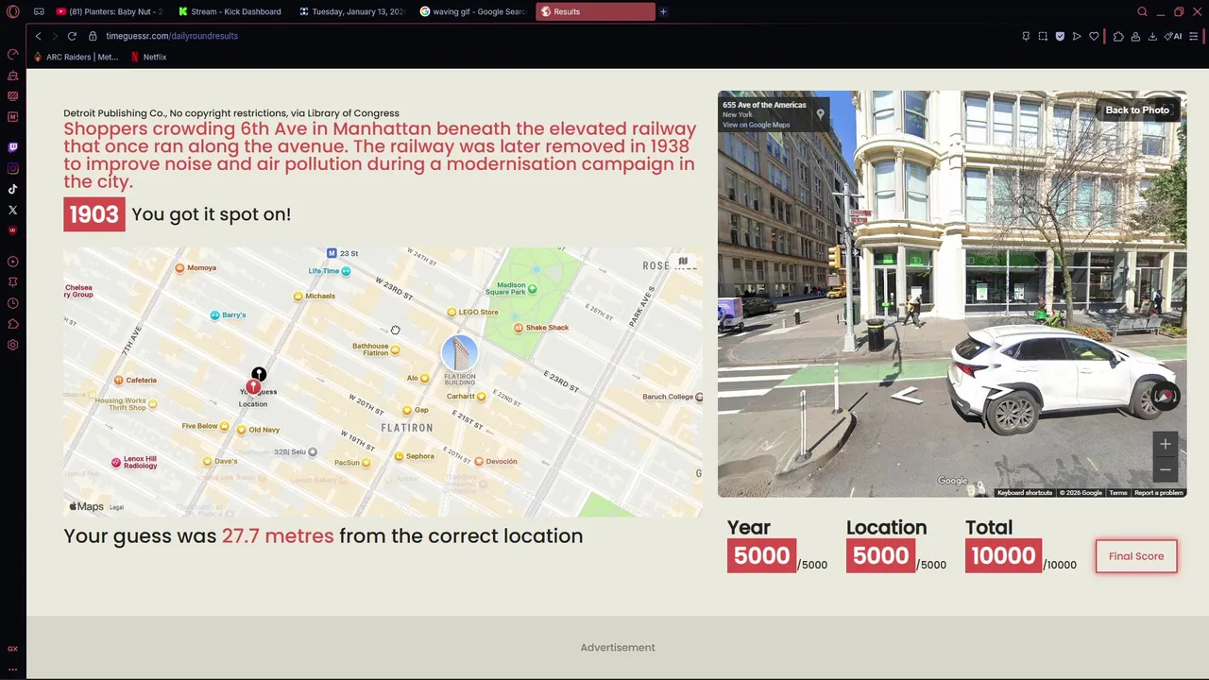Open Easy Setup sliders icon
This screenshot has width=1209, height=680.
[1194, 36]
